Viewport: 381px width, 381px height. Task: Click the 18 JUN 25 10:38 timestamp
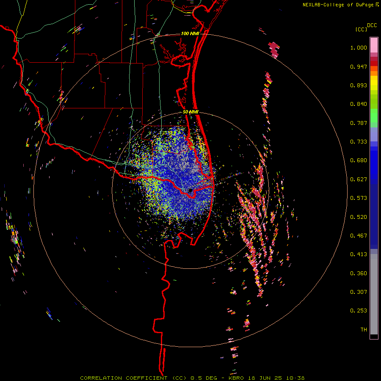[x=276, y=378]
